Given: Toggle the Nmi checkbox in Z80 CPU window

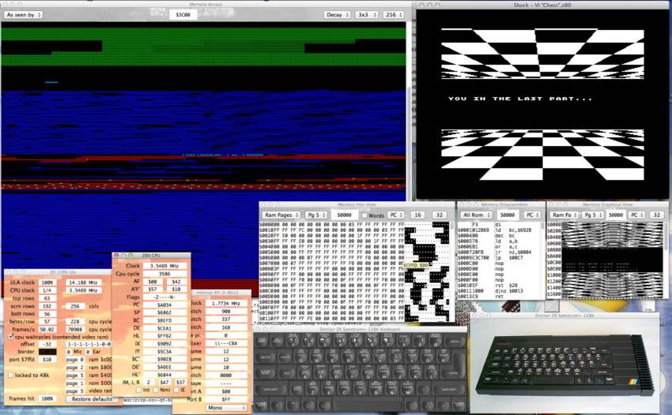Looking at the screenshot, I should (x=156, y=390).
